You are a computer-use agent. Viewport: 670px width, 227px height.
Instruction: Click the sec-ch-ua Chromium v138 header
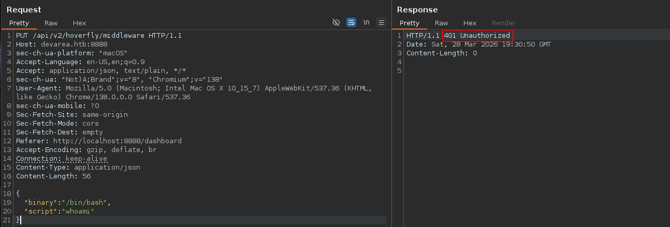coord(119,80)
